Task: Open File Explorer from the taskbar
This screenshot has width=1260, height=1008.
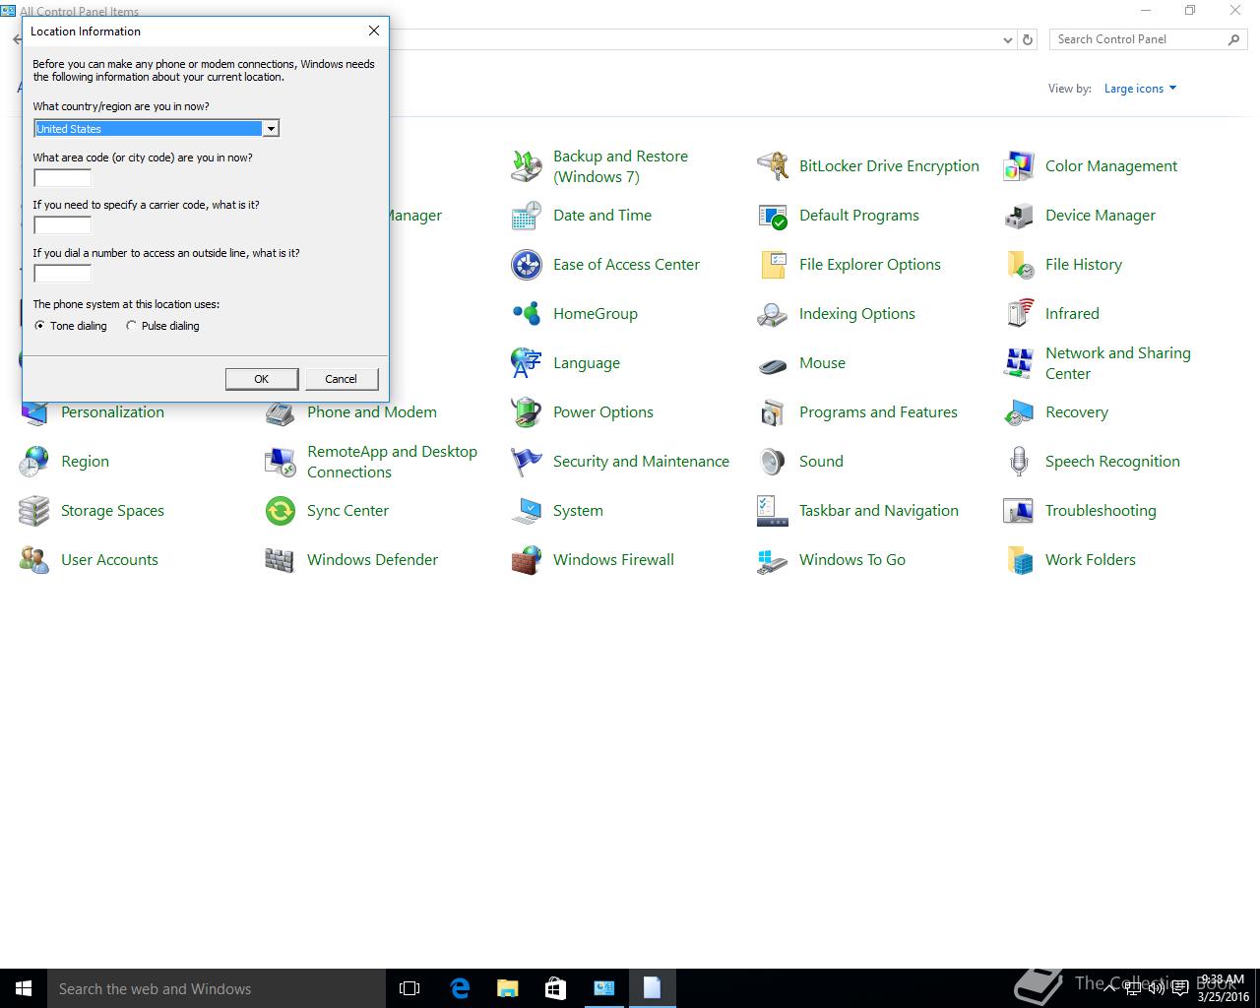Action: coord(507,988)
